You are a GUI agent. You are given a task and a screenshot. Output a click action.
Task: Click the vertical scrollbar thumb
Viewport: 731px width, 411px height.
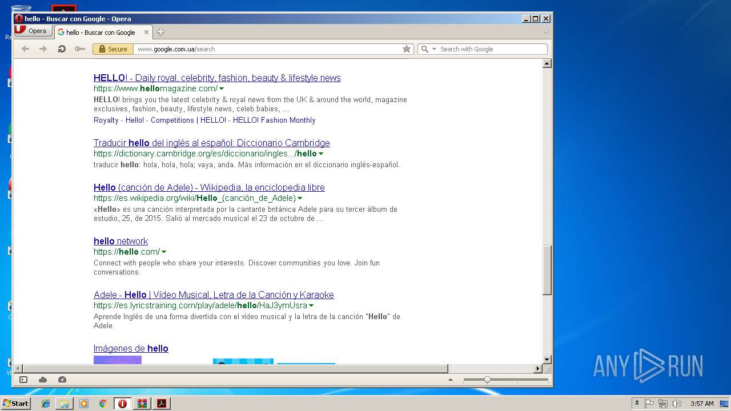[547, 271]
